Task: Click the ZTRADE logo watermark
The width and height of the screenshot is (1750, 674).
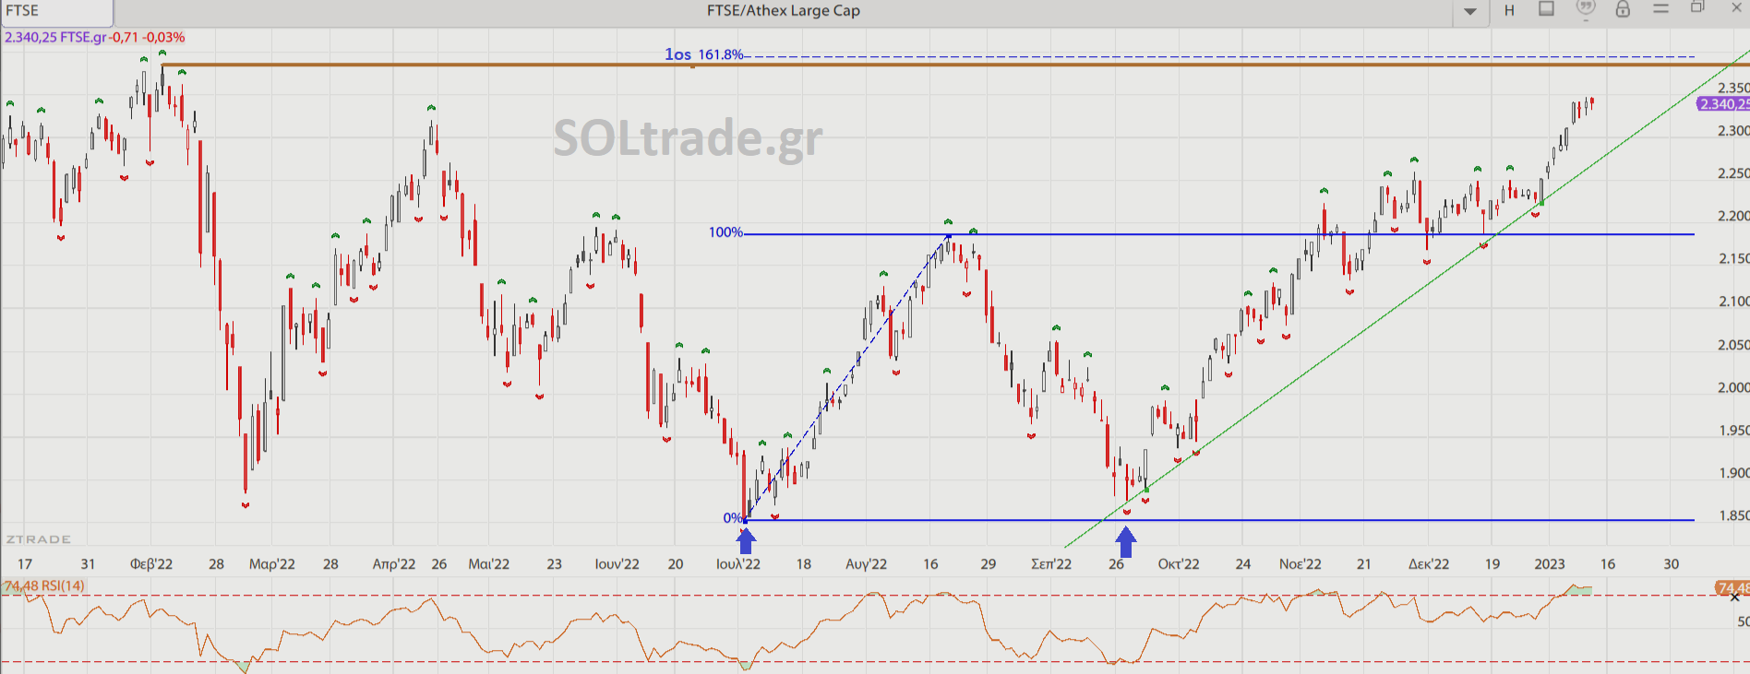Action: point(39,539)
